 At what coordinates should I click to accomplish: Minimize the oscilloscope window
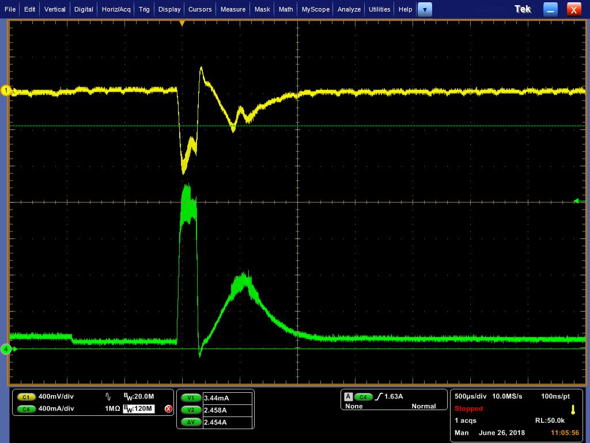(550, 10)
